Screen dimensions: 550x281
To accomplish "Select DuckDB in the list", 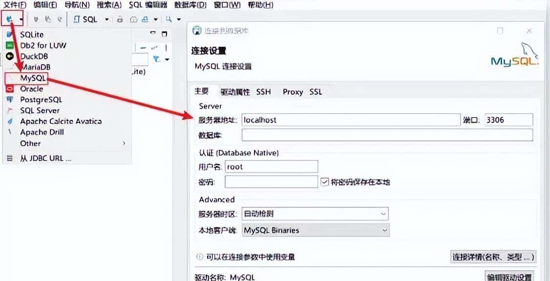I will point(33,56).
